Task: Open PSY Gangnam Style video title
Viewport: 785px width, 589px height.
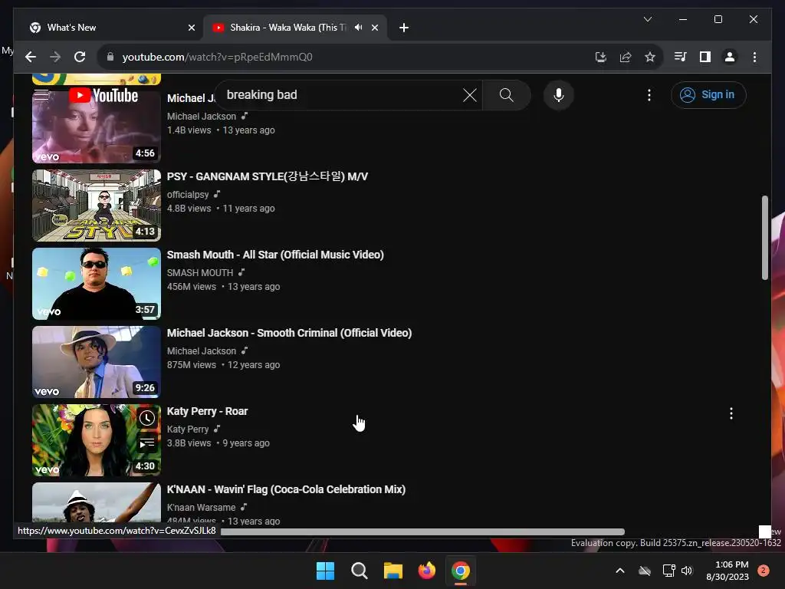Action: pyautogui.click(x=268, y=177)
